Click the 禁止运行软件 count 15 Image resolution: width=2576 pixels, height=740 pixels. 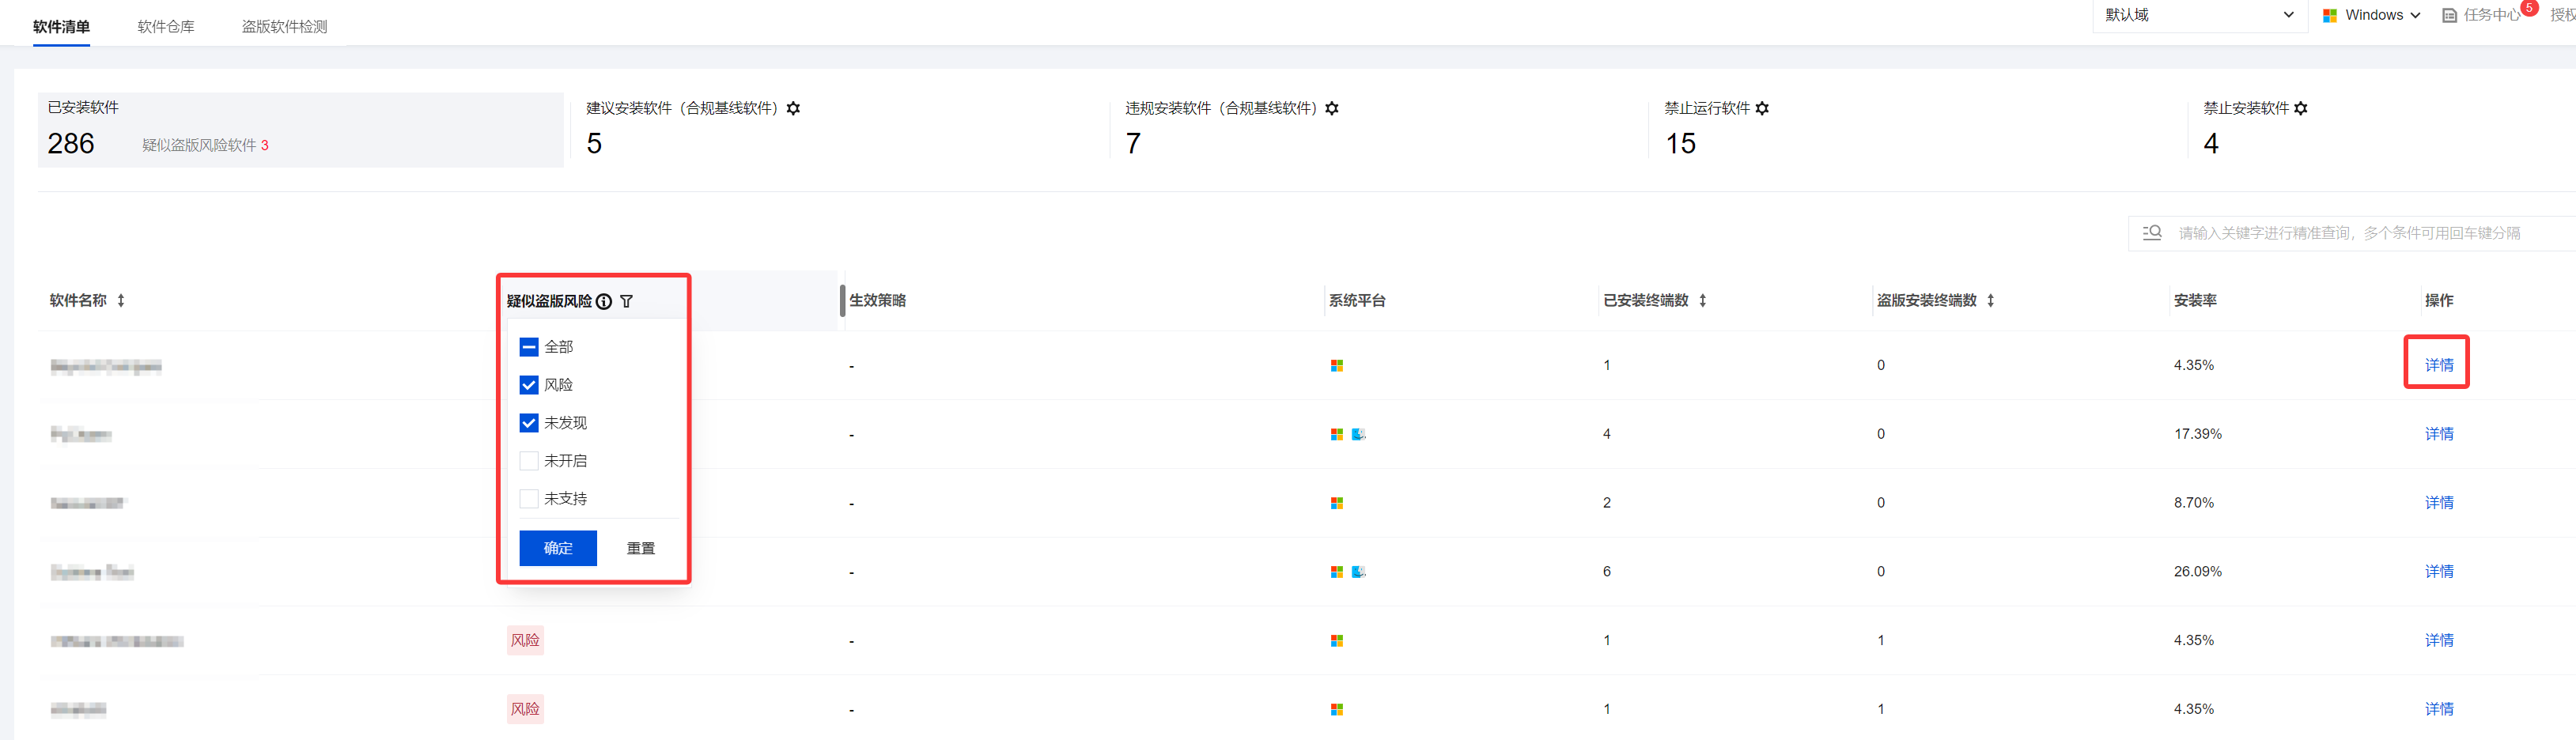point(1681,144)
